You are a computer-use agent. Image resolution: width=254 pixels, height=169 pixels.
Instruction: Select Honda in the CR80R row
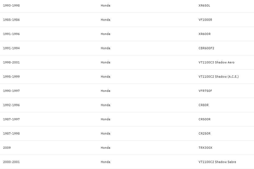click(105, 105)
